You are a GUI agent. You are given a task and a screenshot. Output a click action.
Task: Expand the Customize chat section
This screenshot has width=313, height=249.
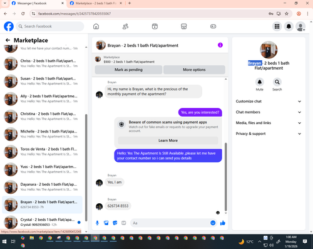[269, 102]
